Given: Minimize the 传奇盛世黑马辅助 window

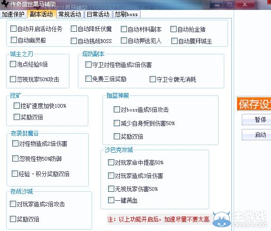Looking at the screenshot, I should (x=216, y=5).
